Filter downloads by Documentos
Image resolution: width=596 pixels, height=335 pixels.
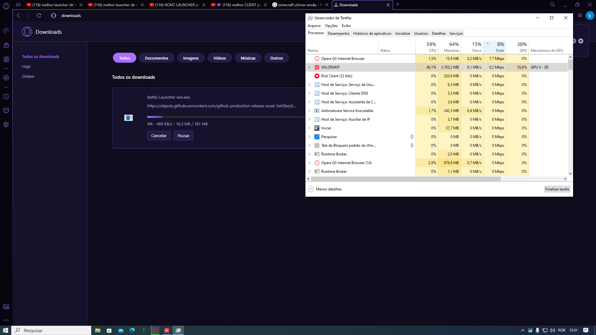tap(156, 58)
